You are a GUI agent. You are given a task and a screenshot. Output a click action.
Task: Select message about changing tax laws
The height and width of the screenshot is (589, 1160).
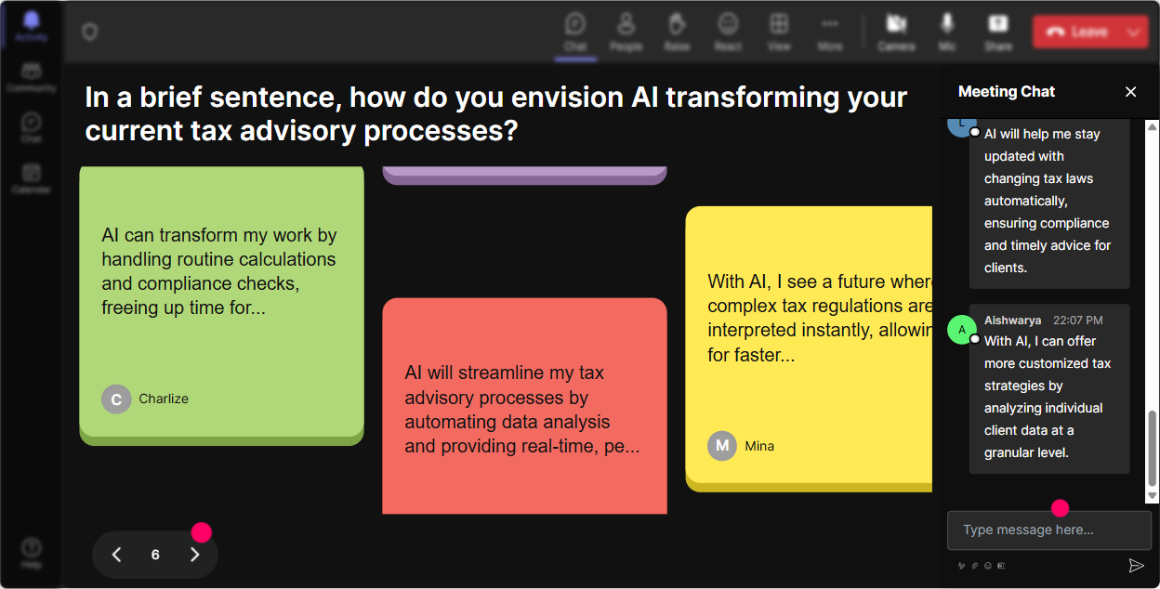(1049, 204)
